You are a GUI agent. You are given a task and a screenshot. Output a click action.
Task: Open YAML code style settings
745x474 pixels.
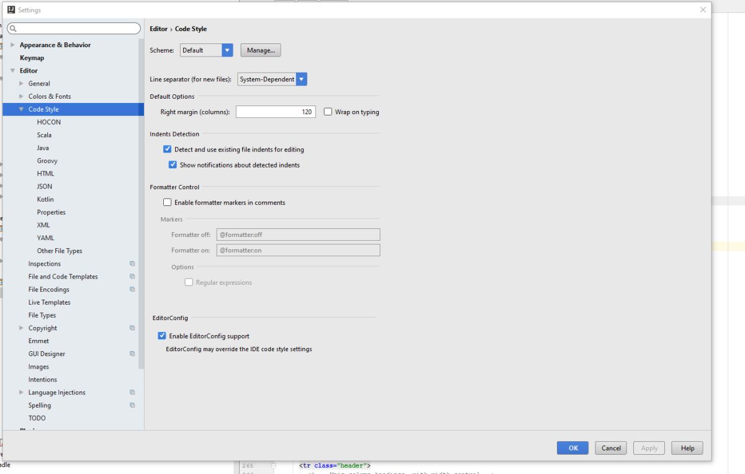(45, 238)
